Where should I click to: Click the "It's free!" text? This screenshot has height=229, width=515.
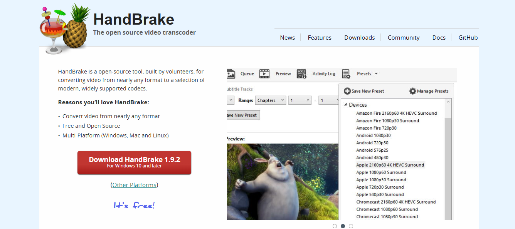(134, 205)
